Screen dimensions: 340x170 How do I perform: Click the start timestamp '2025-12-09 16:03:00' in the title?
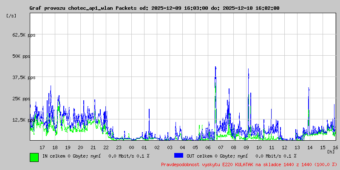tap(180, 8)
